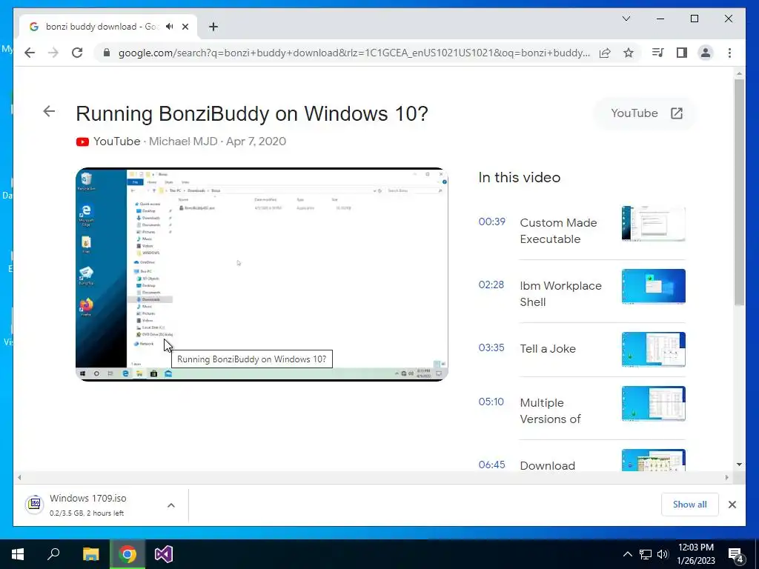The image size is (759, 569).
Task: Select the Tell a Joke chapter
Action: 548,349
